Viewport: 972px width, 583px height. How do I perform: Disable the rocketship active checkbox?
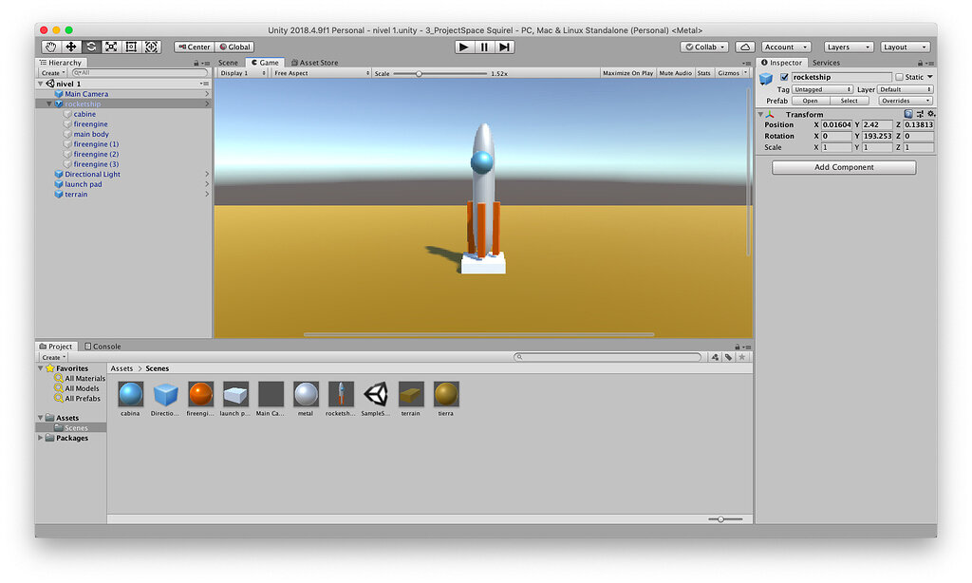click(x=782, y=76)
